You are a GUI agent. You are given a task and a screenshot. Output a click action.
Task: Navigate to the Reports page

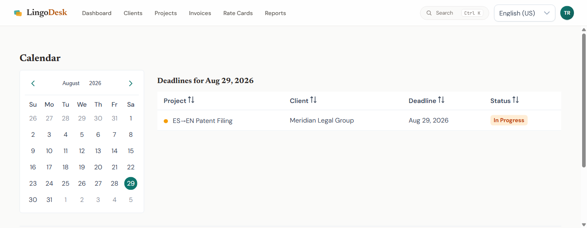coord(276,13)
